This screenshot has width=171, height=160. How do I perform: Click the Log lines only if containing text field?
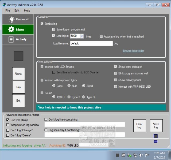(x=85, y=135)
